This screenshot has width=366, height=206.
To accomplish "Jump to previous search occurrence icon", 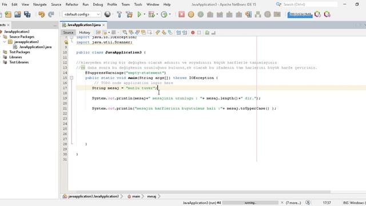I will coord(131,33).
